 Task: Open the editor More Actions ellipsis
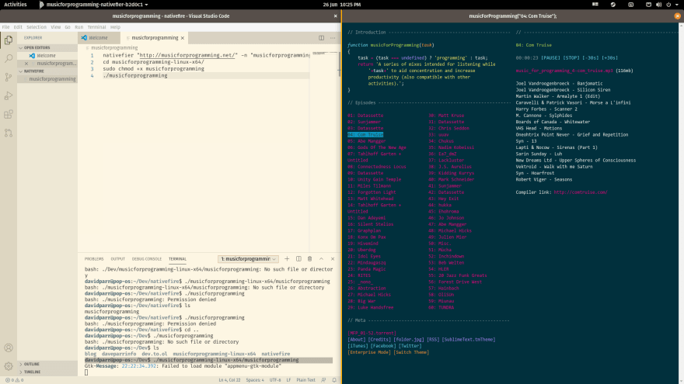tap(333, 38)
